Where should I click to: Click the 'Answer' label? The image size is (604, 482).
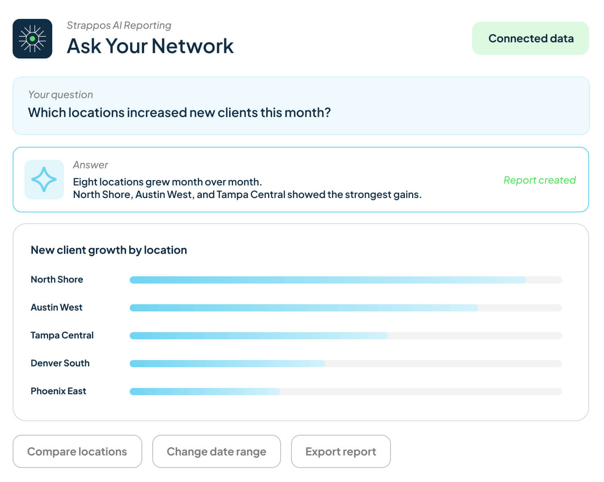(x=91, y=165)
